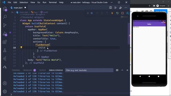Open the Extensions view
171x96 pixels.
pos(5,42)
